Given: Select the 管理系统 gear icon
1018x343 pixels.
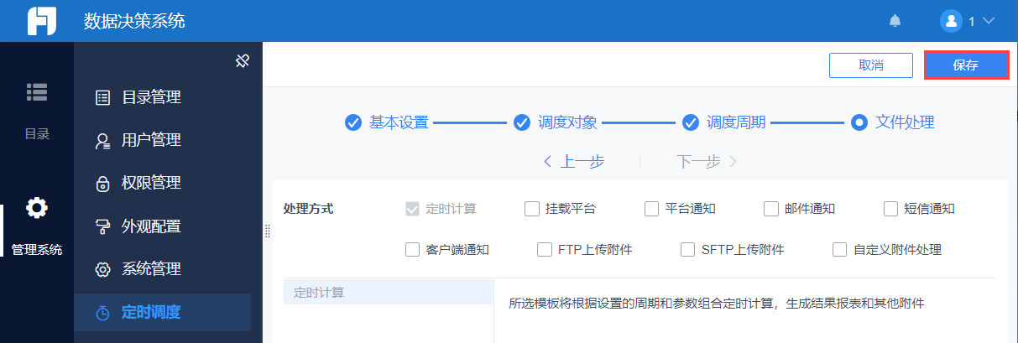Looking at the screenshot, I should (36, 208).
